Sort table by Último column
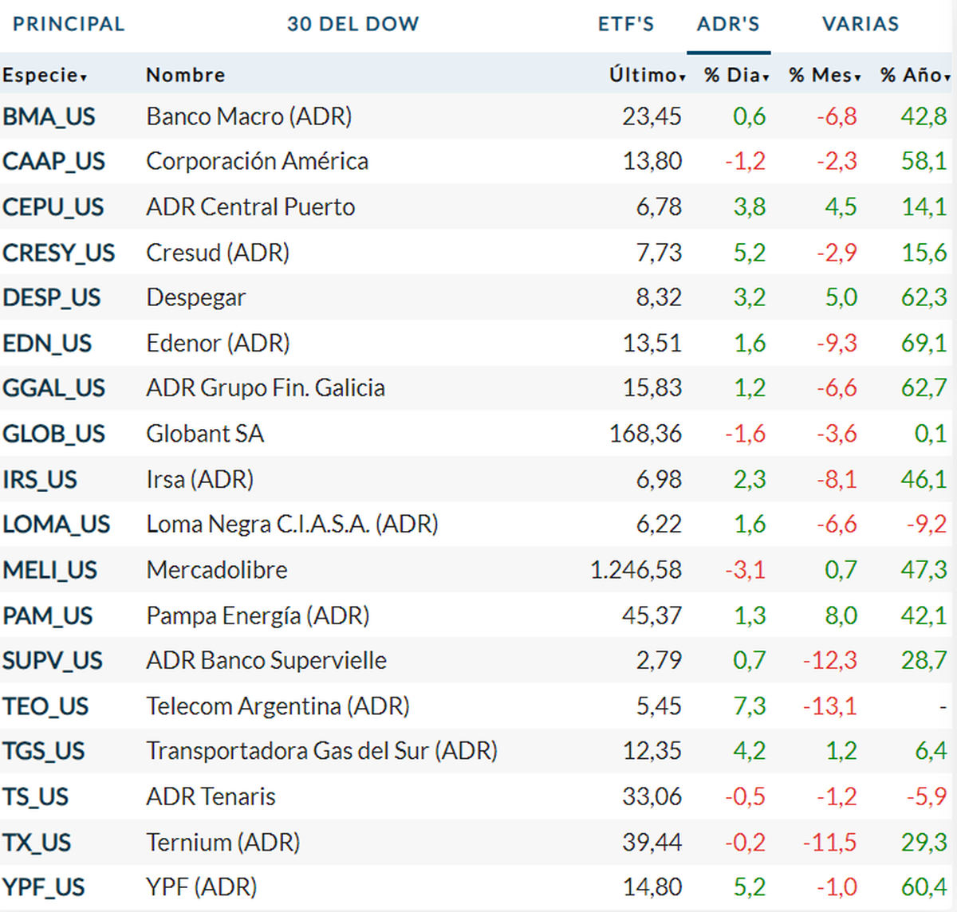 pyautogui.click(x=647, y=75)
